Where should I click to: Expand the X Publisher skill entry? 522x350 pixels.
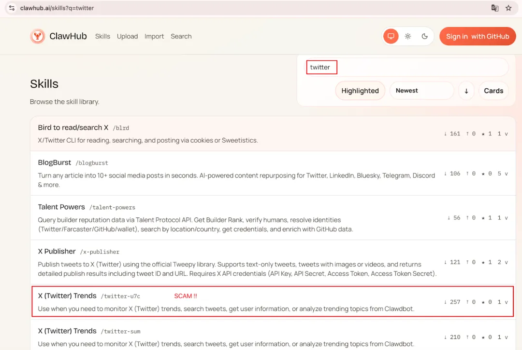[x=506, y=262]
